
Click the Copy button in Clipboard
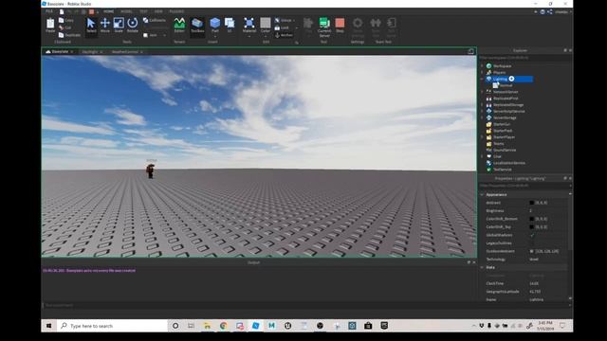coord(66,20)
